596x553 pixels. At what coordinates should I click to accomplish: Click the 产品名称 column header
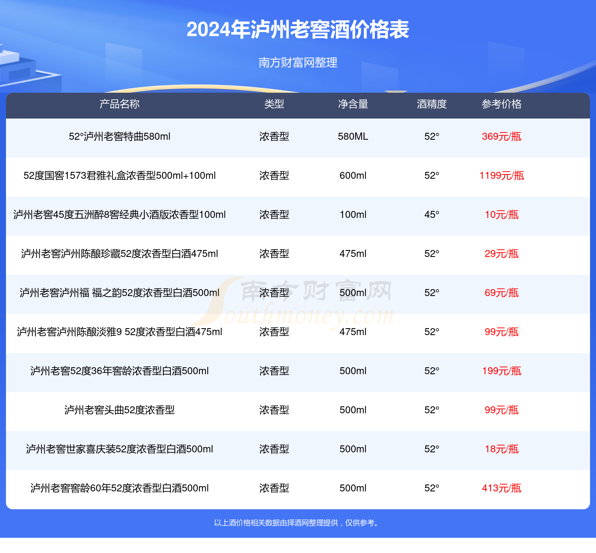[120, 104]
